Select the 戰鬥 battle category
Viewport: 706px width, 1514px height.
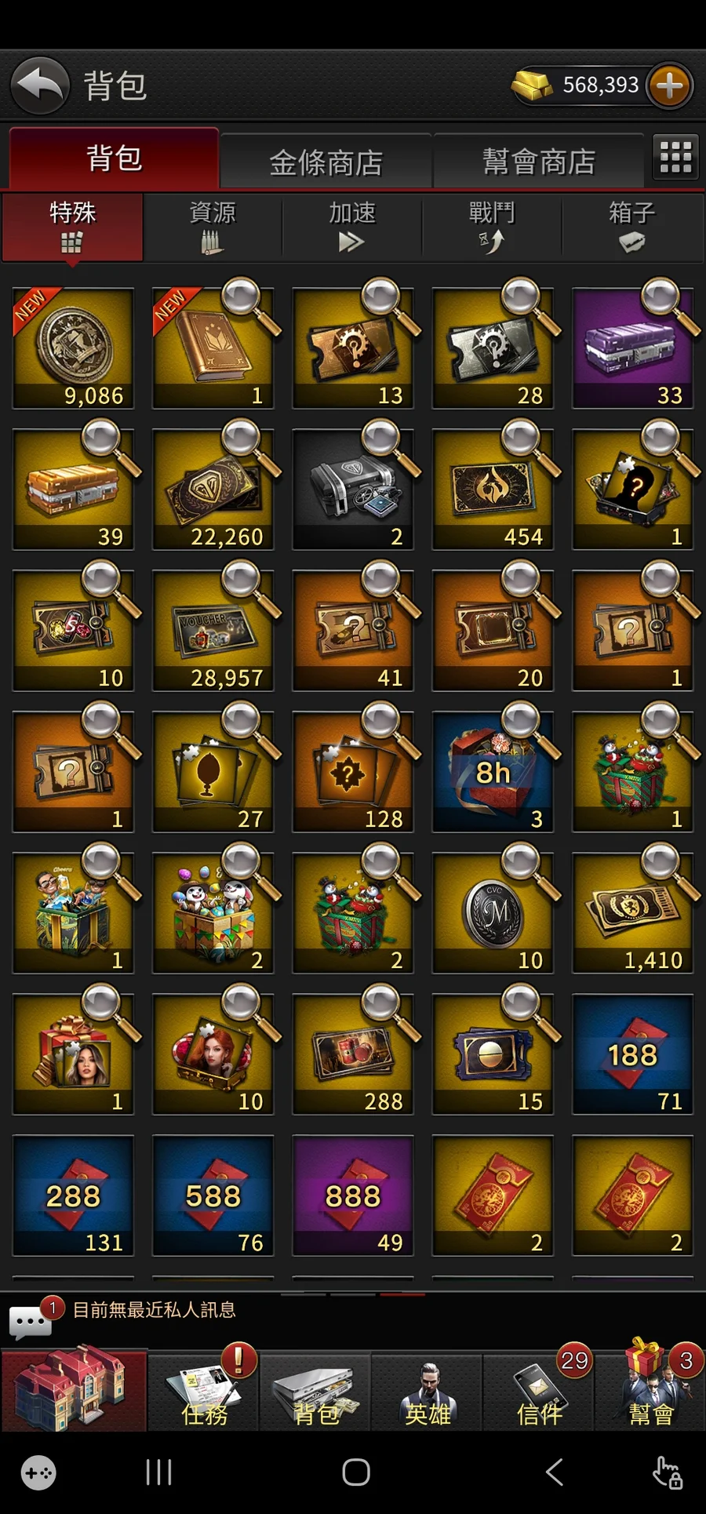492,227
